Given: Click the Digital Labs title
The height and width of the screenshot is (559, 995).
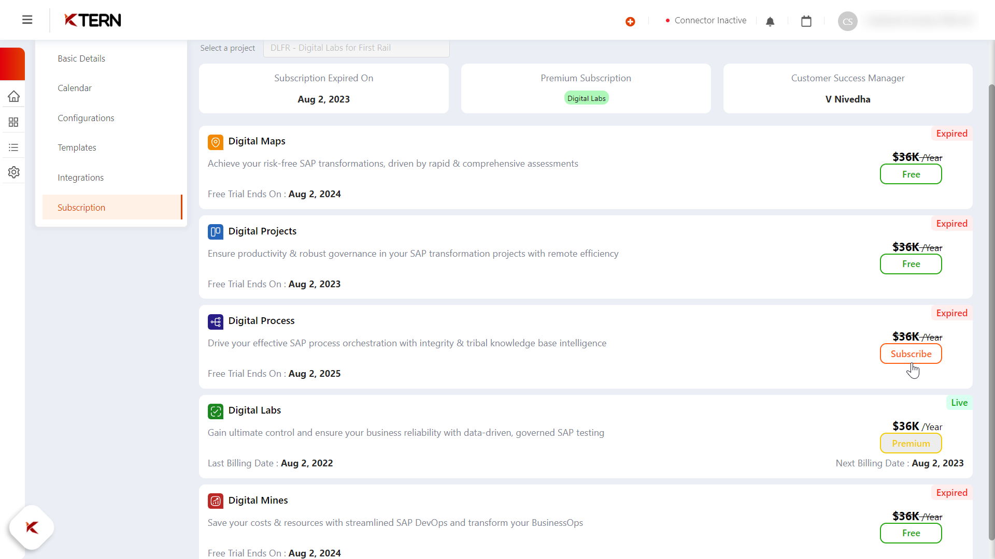Looking at the screenshot, I should pyautogui.click(x=254, y=410).
